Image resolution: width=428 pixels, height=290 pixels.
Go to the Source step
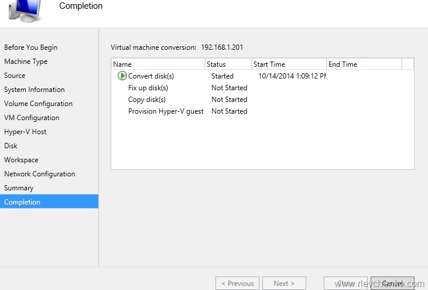[x=15, y=76]
